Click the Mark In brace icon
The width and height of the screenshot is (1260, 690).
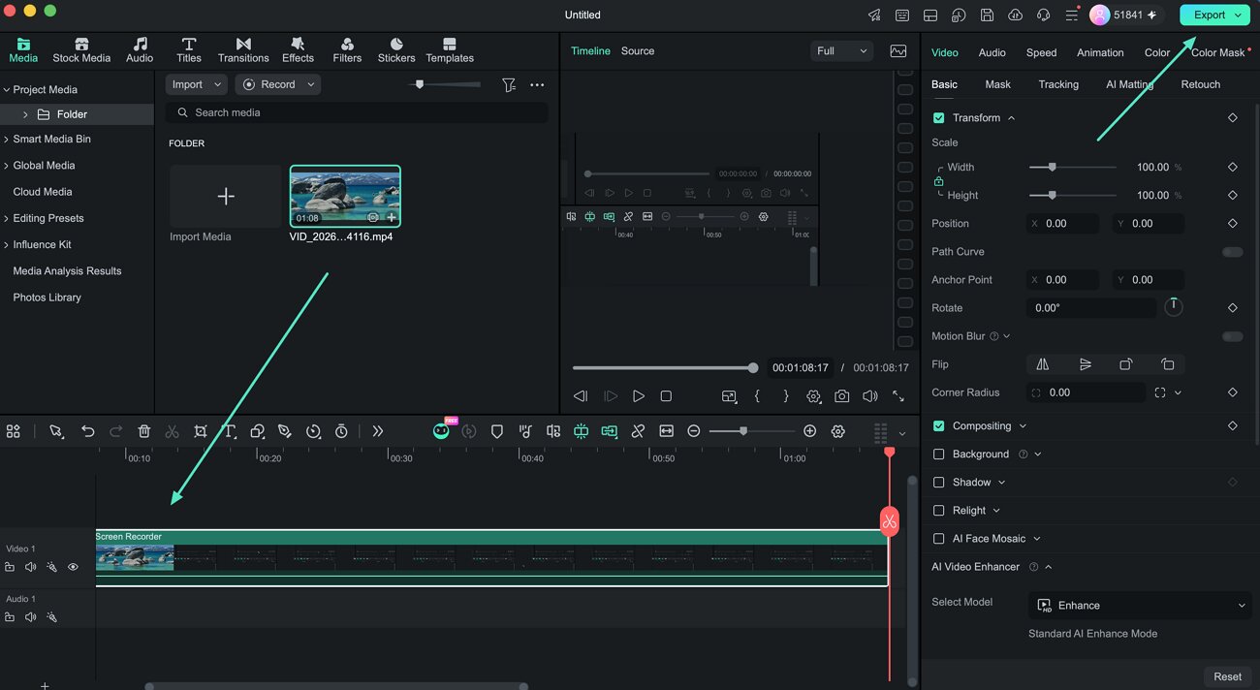[757, 396]
